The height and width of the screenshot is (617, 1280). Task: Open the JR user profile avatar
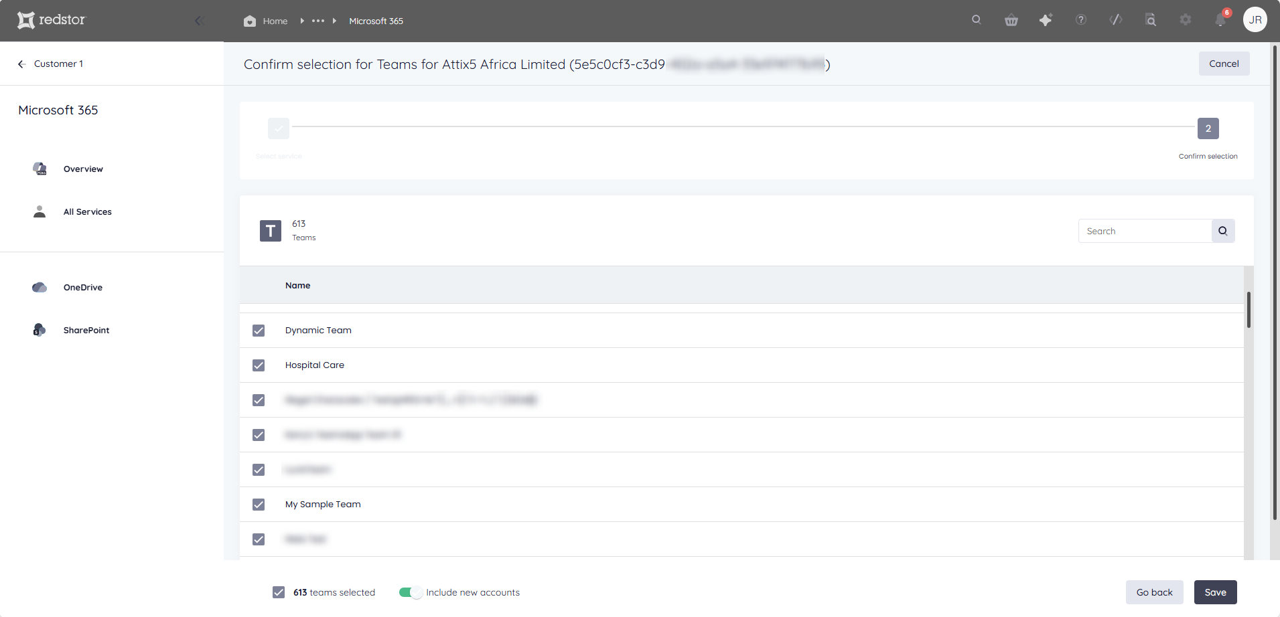1255,20
